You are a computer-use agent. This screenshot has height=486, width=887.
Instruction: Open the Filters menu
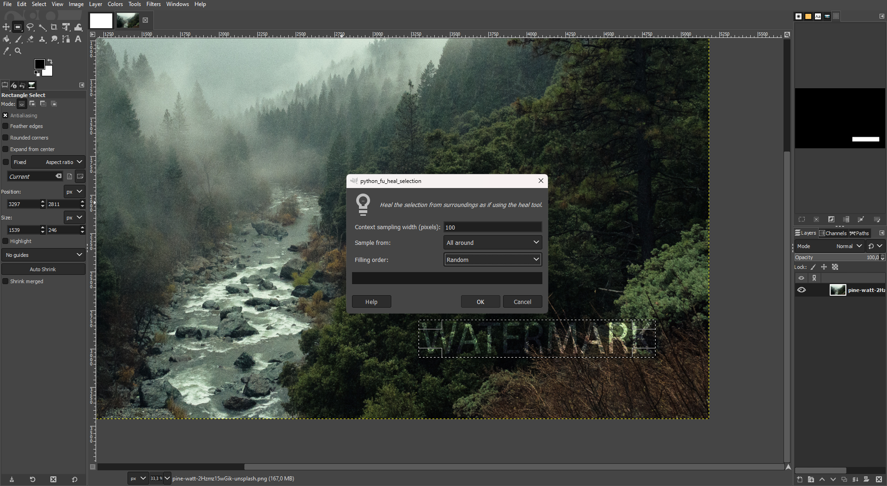coord(153,4)
